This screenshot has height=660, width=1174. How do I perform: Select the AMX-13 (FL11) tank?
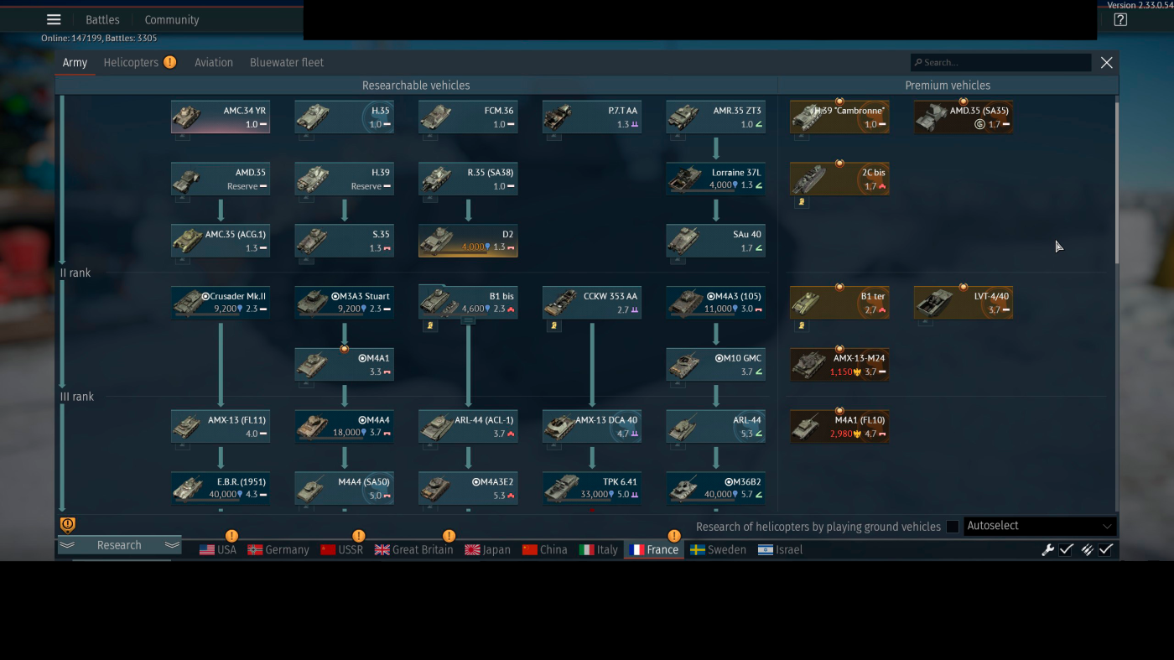(x=221, y=427)
